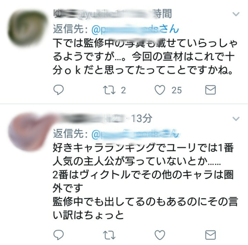
Task: Reply to the 13分 tweet about ユーリ
Action: tap(58, 235)
